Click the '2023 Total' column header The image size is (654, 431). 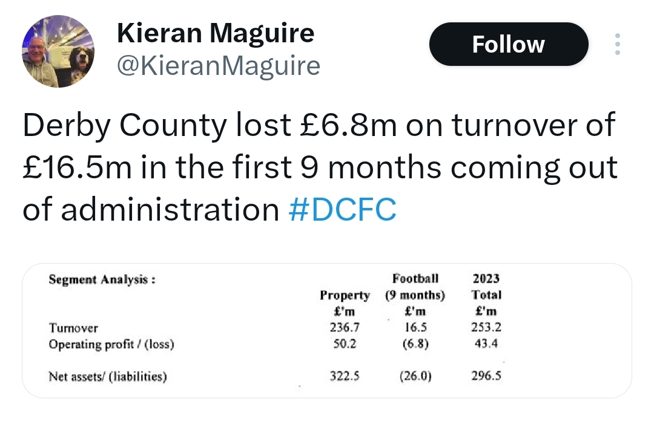486,287
